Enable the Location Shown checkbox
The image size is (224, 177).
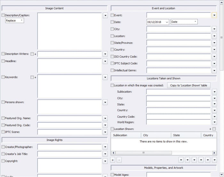pos(112,129)
